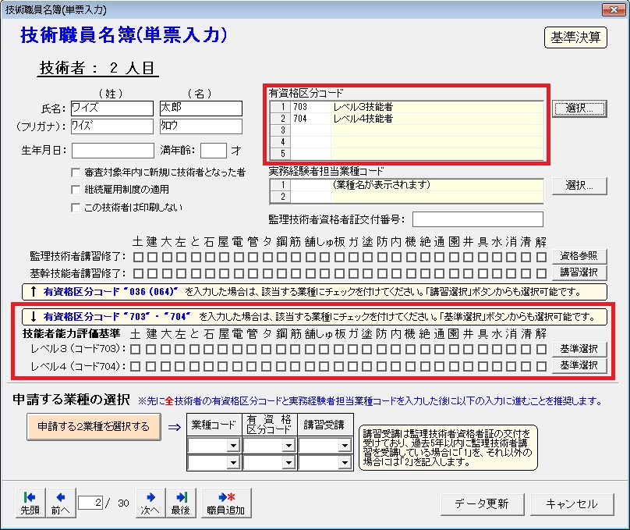Image resolution: width=630 pixels, height=530 pixels.
Task: Click 基準選択 for レベル4 row
Action: (579, 365)
